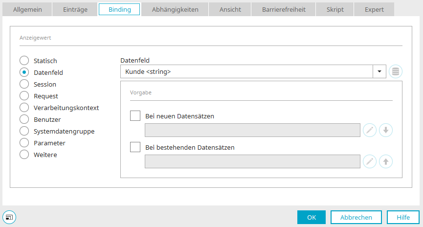Click the Abbrechen button
This screenshot has width=423, height=227.
(356, 217)
